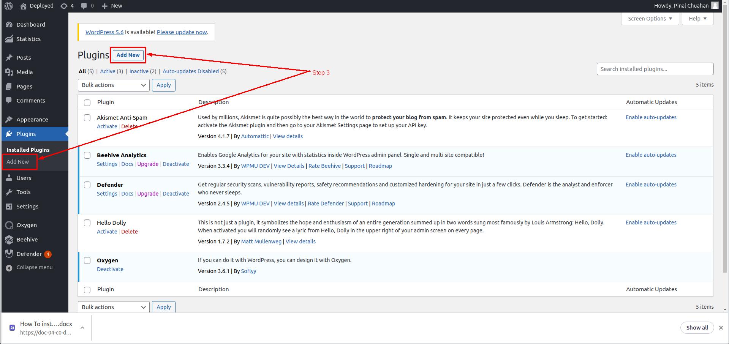Click the user avatar next to Howdy
This screenshot has width=729, height=344.
(715, 6)
